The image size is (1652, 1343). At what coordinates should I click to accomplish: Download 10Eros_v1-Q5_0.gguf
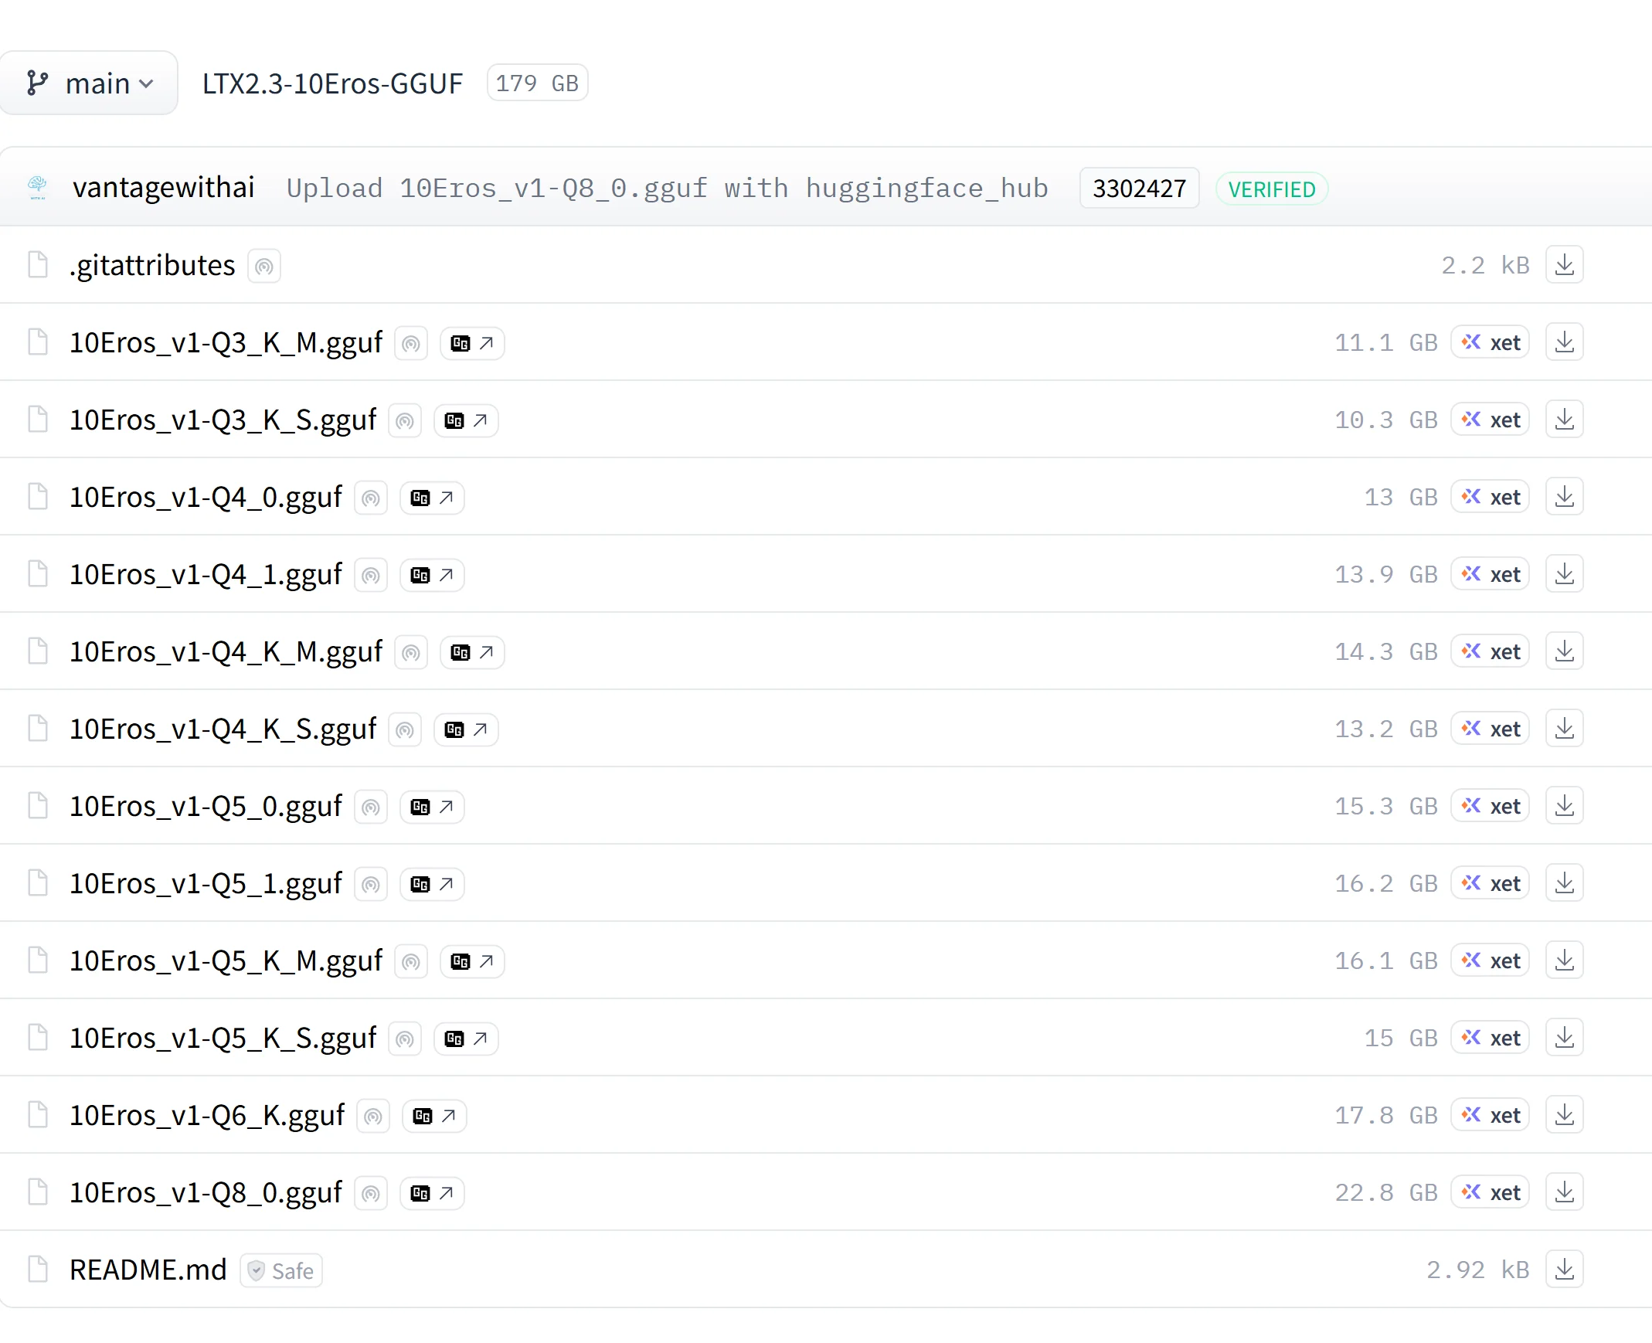click(1565, 806)
